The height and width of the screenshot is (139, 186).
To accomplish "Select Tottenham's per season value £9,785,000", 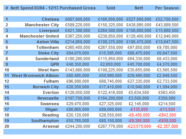I will click(167, 47).
